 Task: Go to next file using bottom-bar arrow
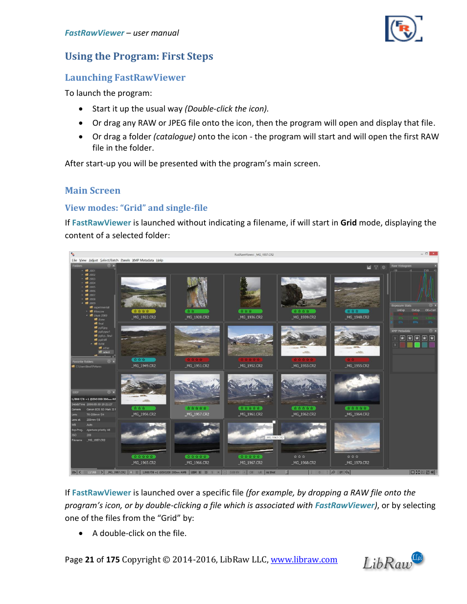pyautogui.click(x=102, y=472)
